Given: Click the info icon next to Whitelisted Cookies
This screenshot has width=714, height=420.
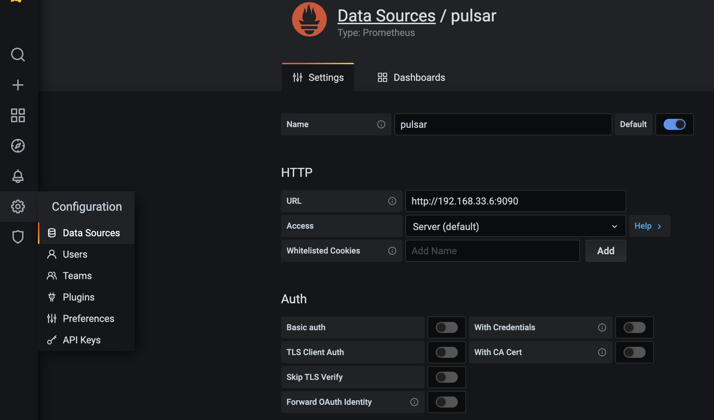Looking at the screenshot, I should pos(392,251).
